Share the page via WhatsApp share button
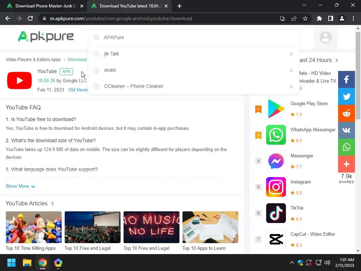The height and width of the screenshot is (271, 361). pyautogui.click(x=346, y=147)
